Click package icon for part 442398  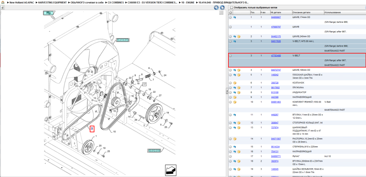[x=235, y=97]
